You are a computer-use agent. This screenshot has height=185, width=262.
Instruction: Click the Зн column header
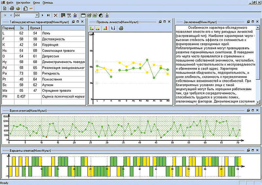tap(22, 28)
